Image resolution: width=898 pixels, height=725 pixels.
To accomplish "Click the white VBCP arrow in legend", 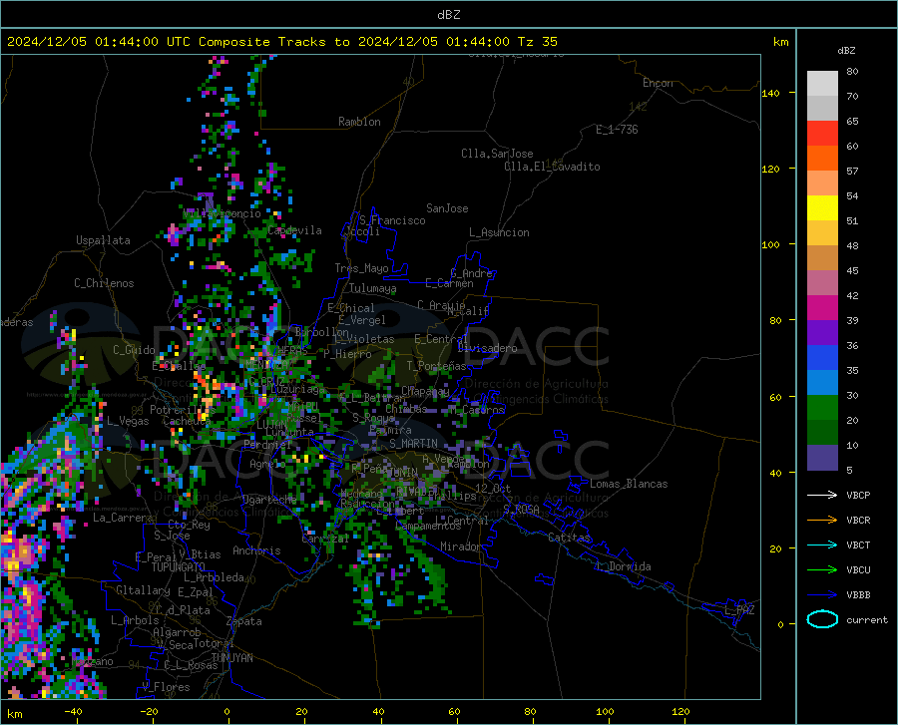I will pos(822,495).
